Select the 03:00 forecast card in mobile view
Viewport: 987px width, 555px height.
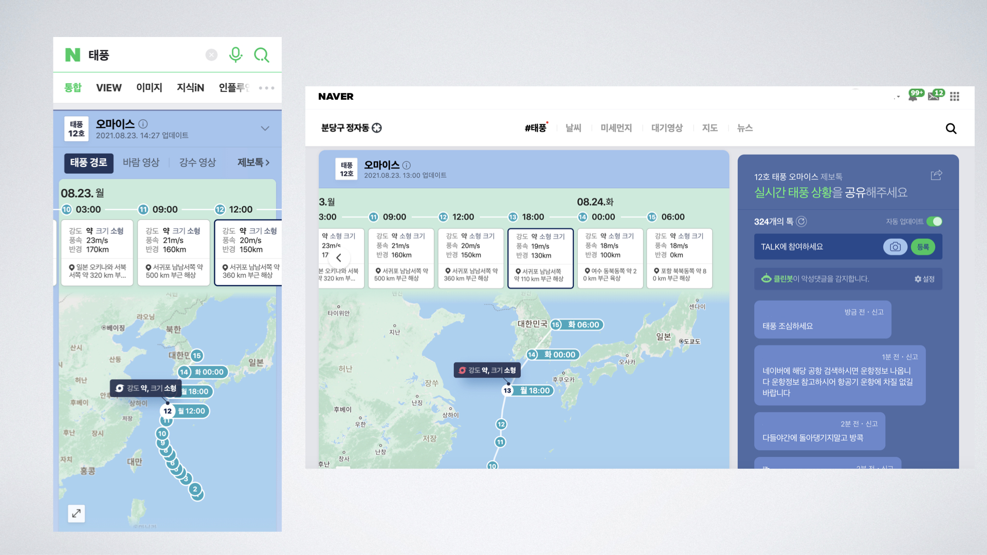coord(97,252)
